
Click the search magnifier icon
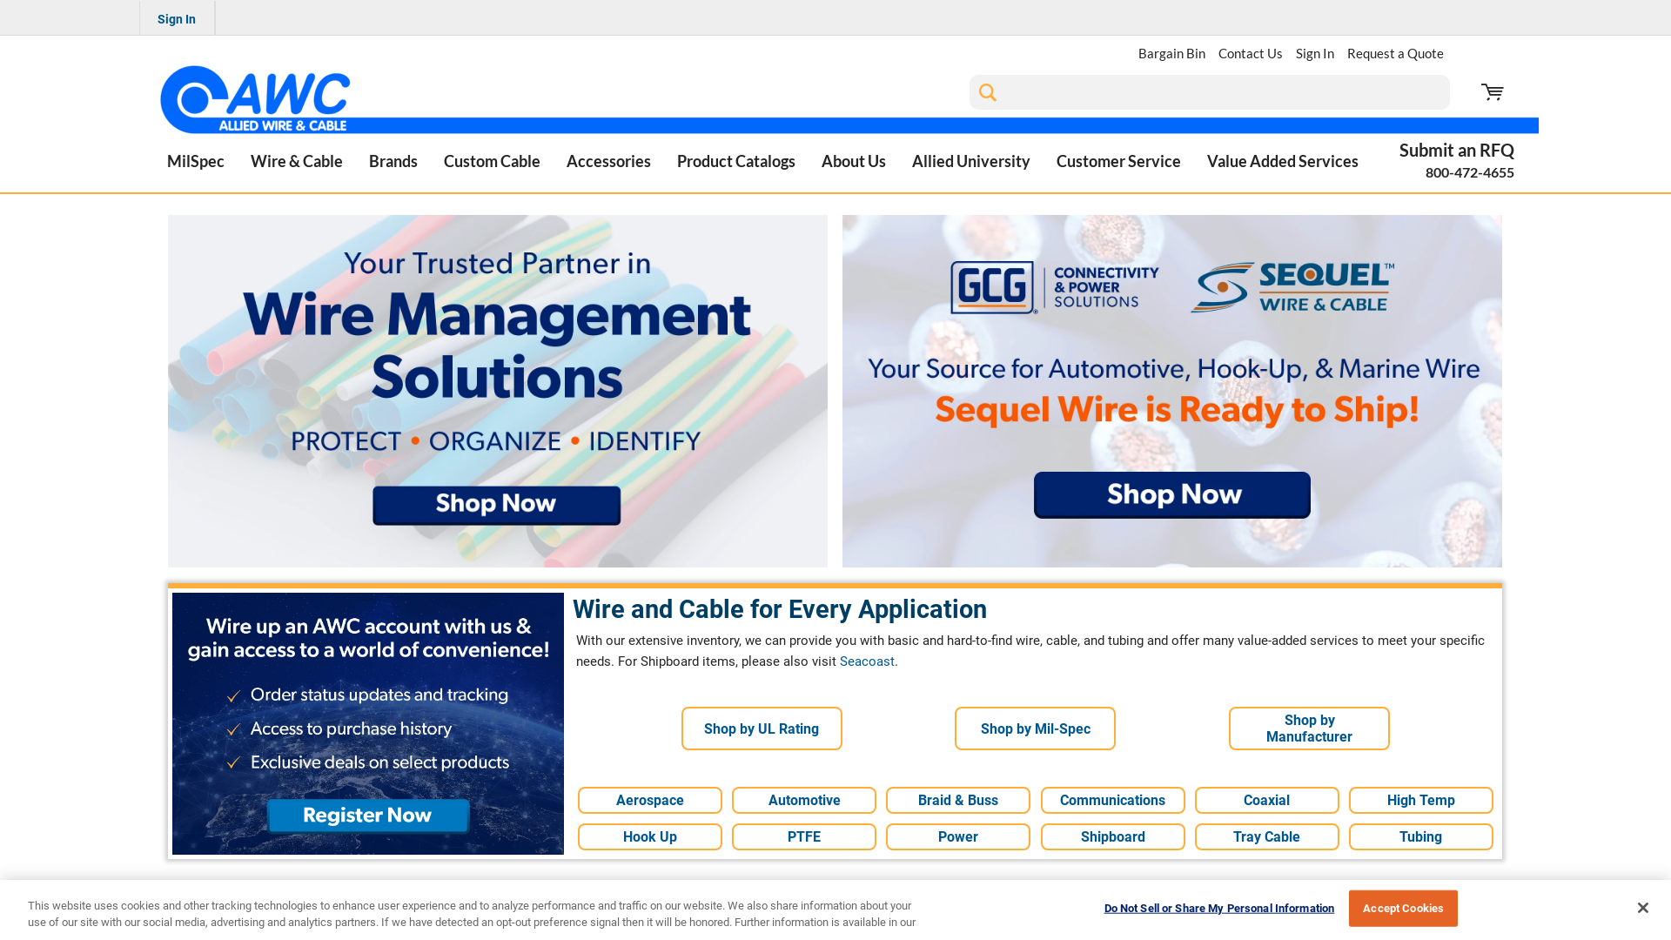pyautogui.click(x=987, y=92)
